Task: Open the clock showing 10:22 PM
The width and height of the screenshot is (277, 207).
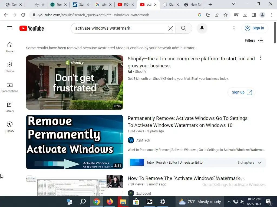Action: pyautogui.click(x=254, y=202)
